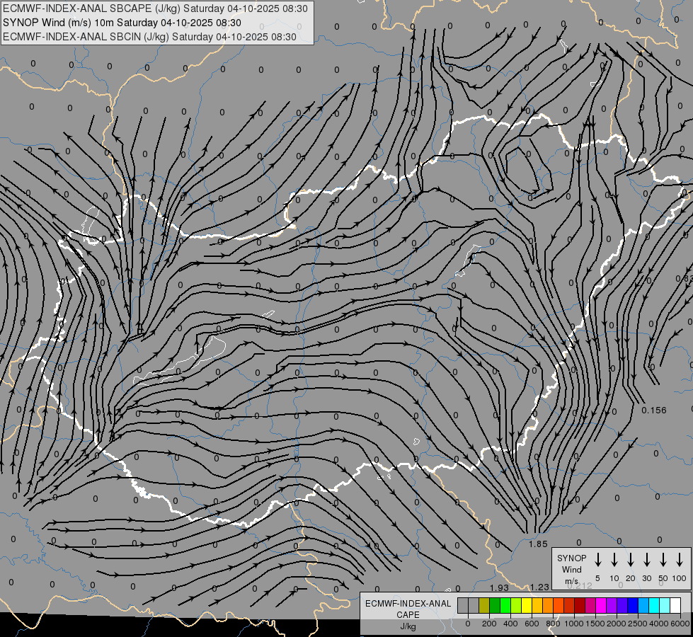Pick the pinkish-magenta CAPE swatch
Screen dimensions: 693x637
(x=590, y=605)
